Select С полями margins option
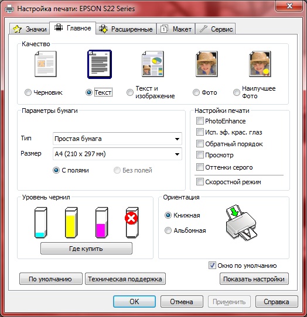The image size is (307, 317). pos(56,170)
